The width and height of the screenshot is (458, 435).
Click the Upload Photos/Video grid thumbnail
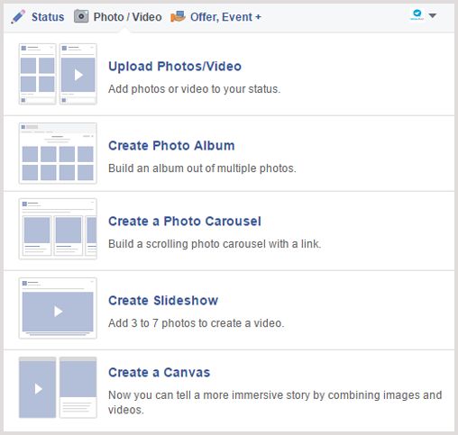38,74
